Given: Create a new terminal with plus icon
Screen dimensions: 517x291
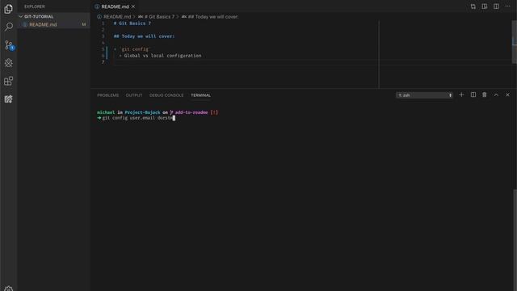Looking at the screenshot, I should [461, 95].
